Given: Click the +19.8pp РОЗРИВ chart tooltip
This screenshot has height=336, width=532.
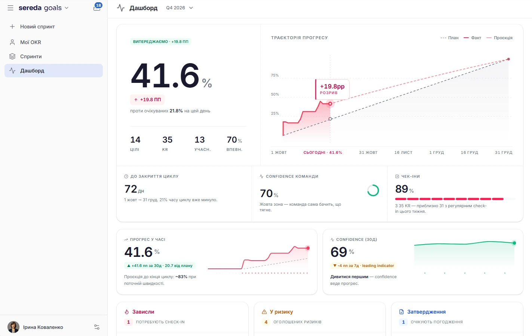Looking at the screenshot, I should click(332, 89).
